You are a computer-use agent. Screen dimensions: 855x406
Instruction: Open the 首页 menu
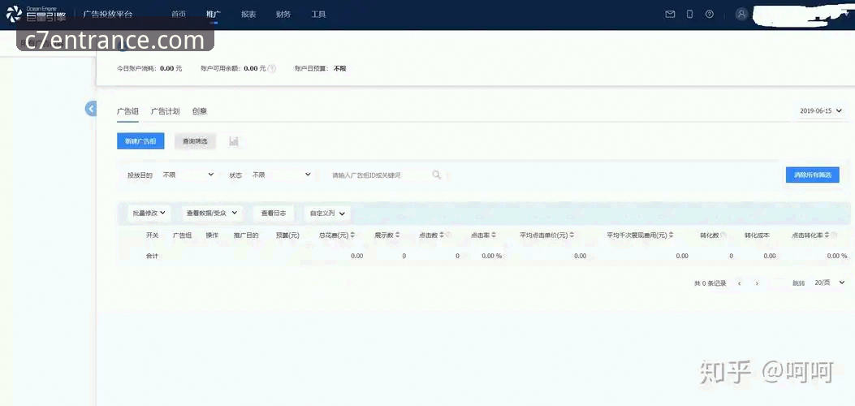pyautogui.click(x=179, y=14)
